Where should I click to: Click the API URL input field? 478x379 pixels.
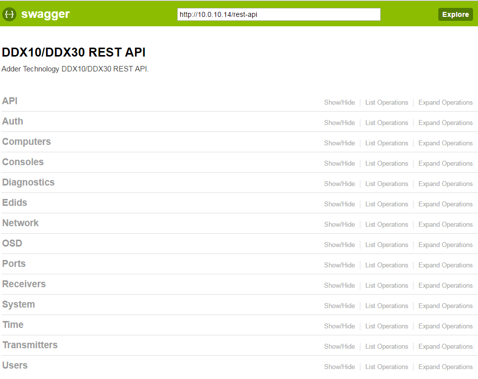pyautogui.click(x=278, y=14)
